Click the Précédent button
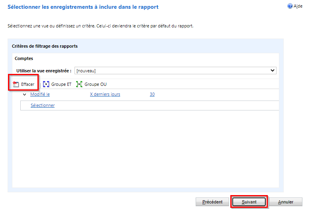Screen dimensions: 312x209 click(x=212, y=202)
